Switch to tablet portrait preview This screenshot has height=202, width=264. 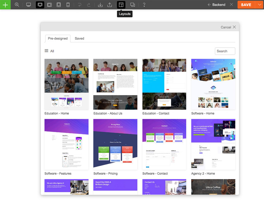59,5
